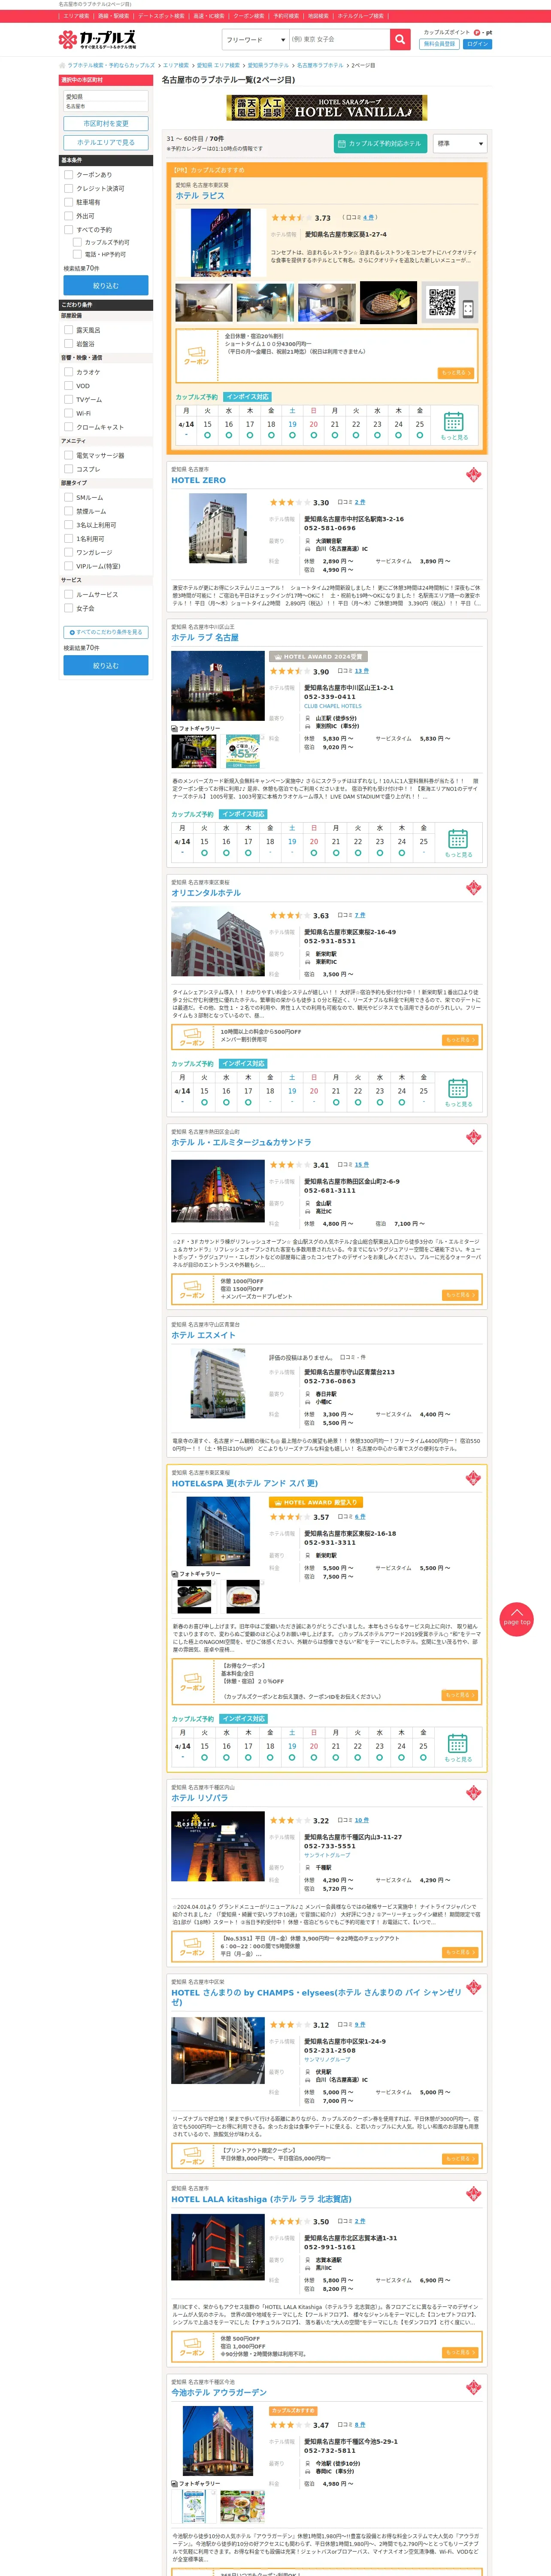Click the red emblem icon on HOTEL LALA kitashiga card
The image size is (551, 2576).
tap(474, 2193)
